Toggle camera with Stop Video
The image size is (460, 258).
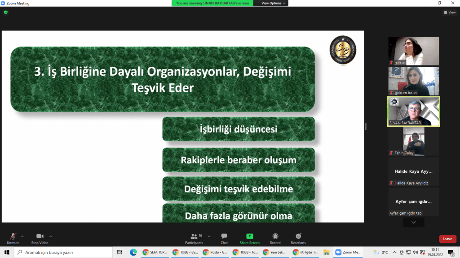click(40, 238)
